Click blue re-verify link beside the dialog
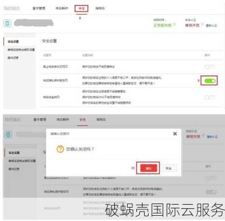This screenshot has width=225, height=221. click(x=212, y=137)
